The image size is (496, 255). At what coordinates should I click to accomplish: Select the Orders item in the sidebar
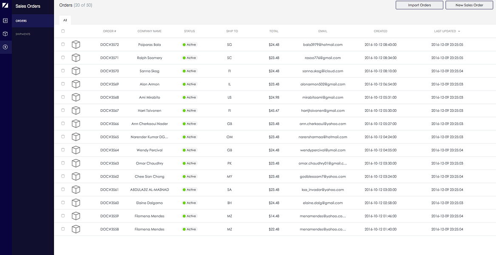[x=33, y=21]
